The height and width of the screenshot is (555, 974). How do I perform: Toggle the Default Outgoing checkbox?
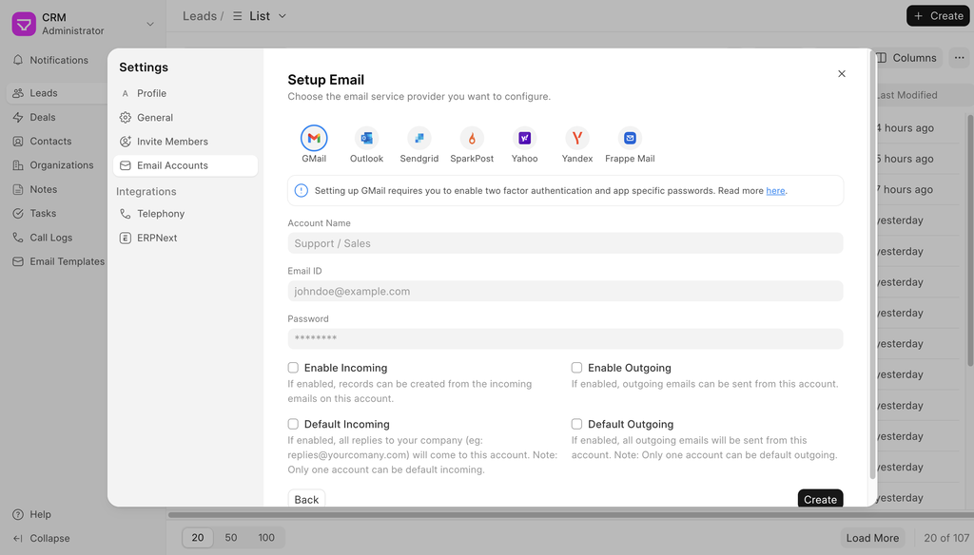coord(577,425)
